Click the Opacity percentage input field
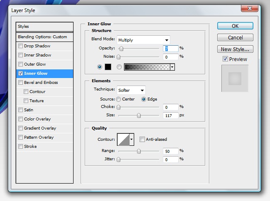270x201 pixels. tap(171, 48)
